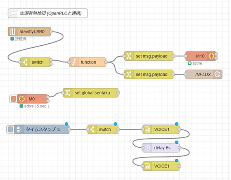
Task: Click the shuffle icon of the lower set msg.payload node
Action: pyautogui.click(x=129, y=74)
